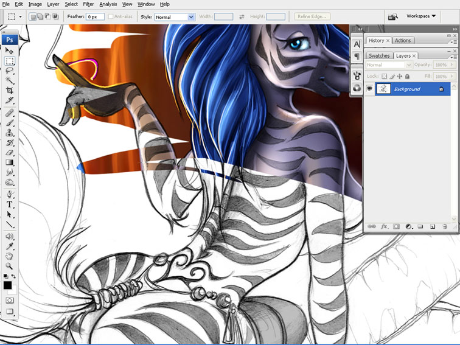
Task: Open the Filter menu
Action: [88, 4]
